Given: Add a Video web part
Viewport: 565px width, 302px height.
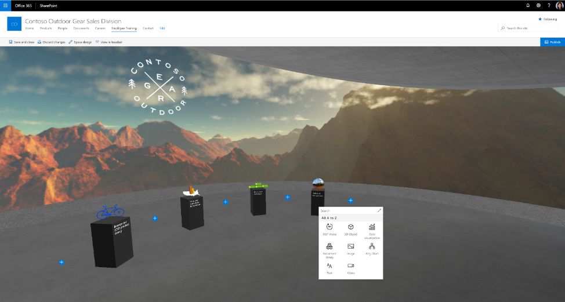Looking at the screenshot, I should pos(350,268).
